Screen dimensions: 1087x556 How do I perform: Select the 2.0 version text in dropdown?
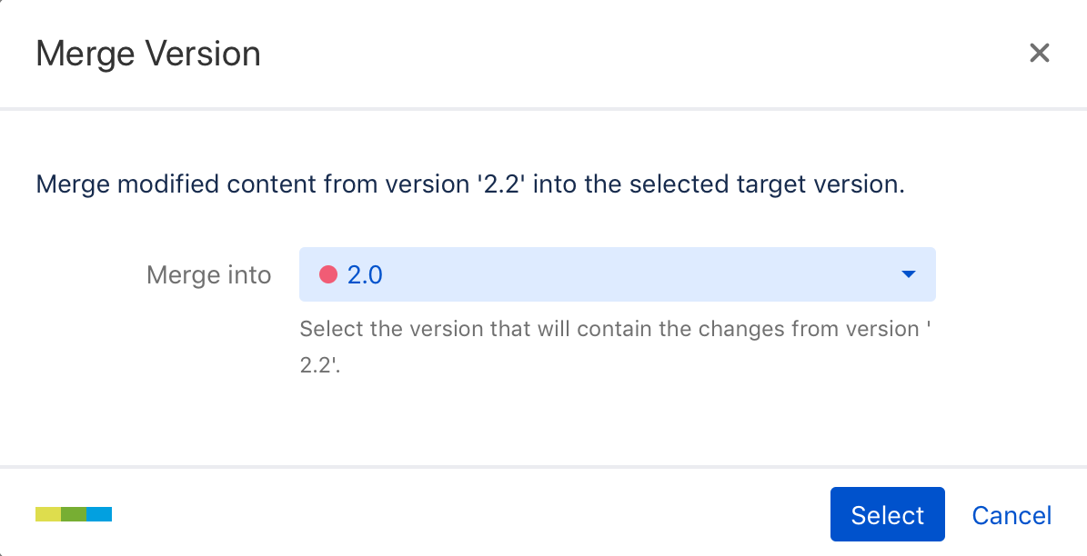[365, 274]
